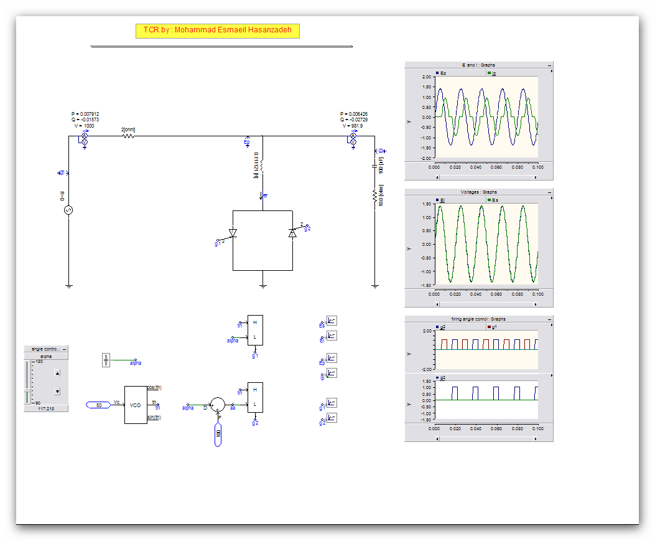
Task: Click the constant block with value 180
Action: coord(218,435)
